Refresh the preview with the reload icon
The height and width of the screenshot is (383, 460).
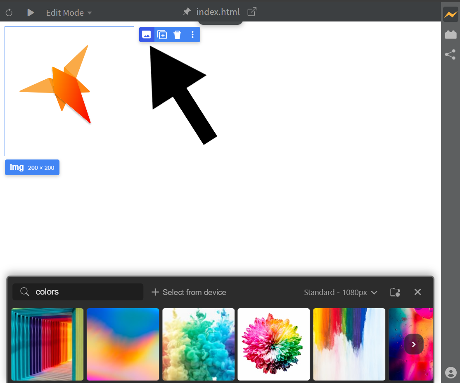click(9, 12)
